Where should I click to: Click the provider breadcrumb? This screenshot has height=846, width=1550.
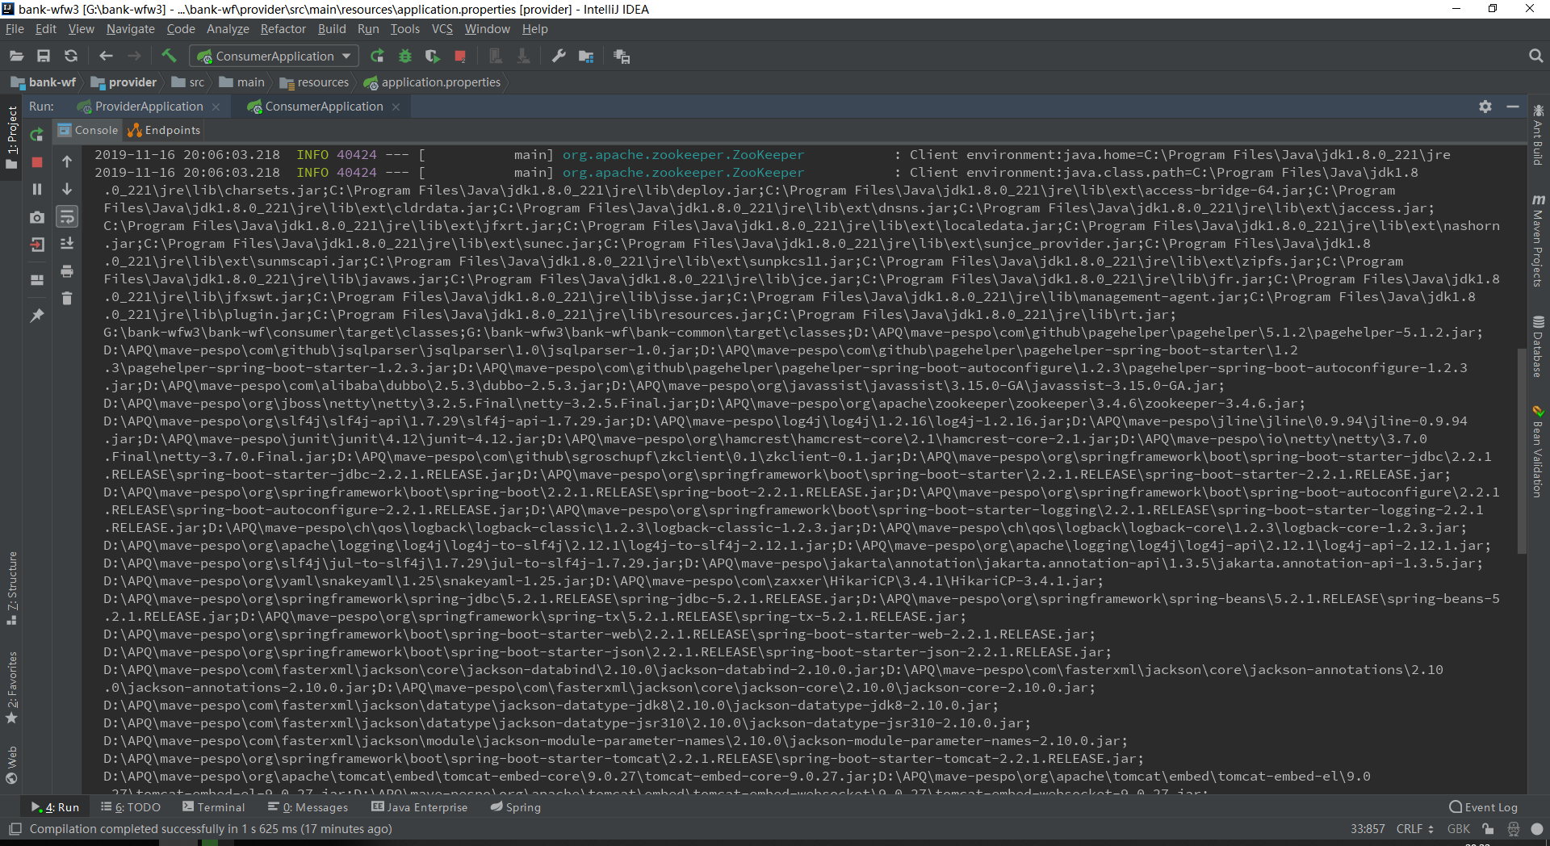coord(124,82)
